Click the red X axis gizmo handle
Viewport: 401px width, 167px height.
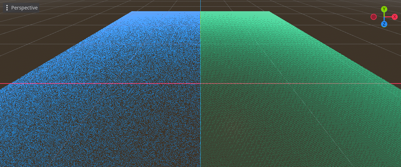coord(395,17)
